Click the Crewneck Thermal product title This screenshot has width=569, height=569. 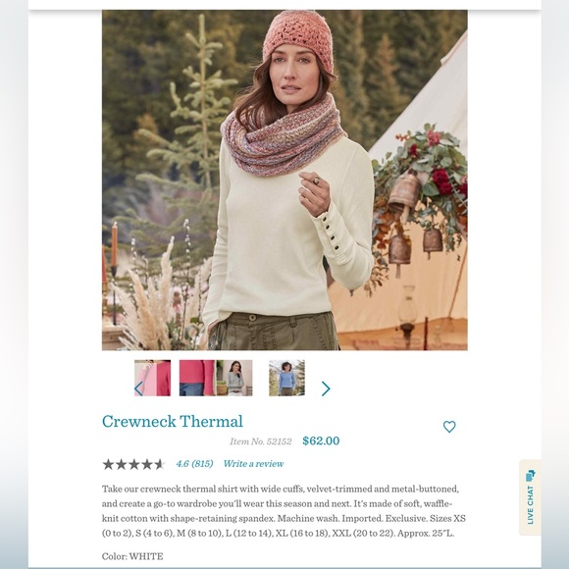click(x=173, y=421)
